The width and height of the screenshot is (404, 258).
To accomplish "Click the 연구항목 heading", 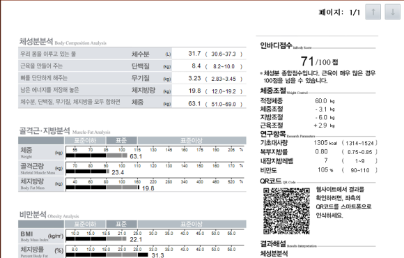I will tap(273, 134).
